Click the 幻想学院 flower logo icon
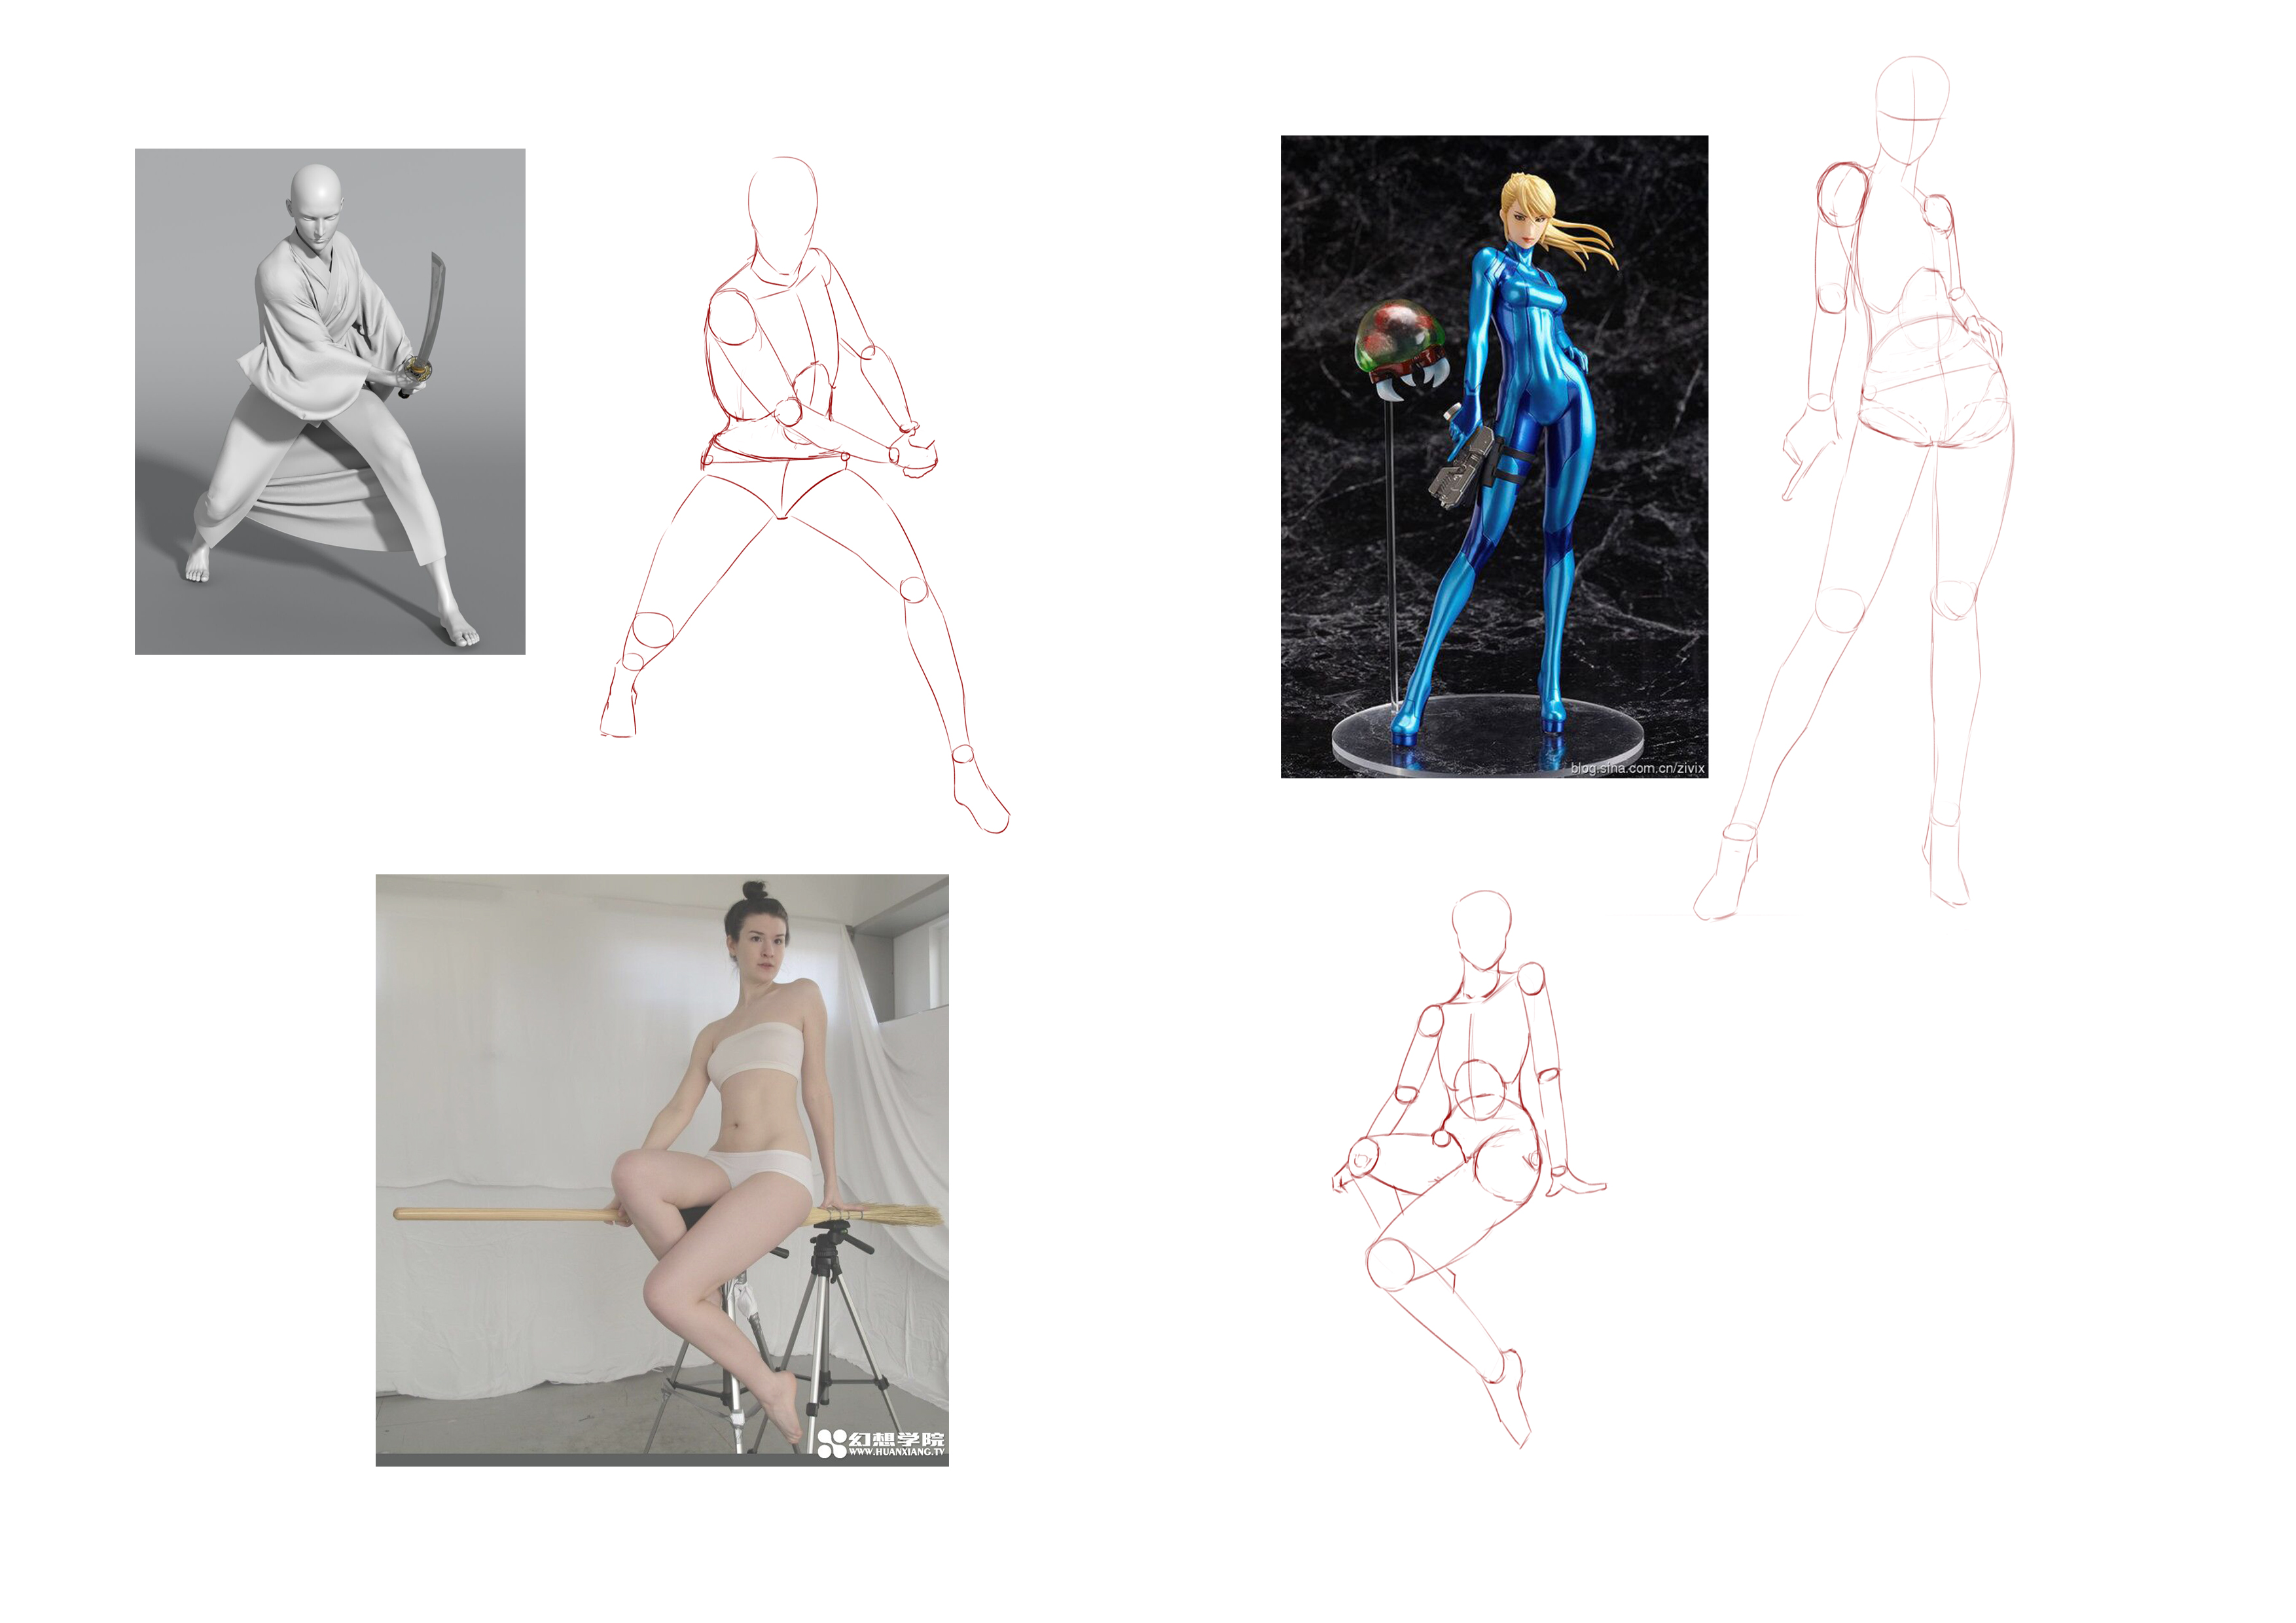The height and width of the screenshot is (1623, 2296). pos(831,1443)
